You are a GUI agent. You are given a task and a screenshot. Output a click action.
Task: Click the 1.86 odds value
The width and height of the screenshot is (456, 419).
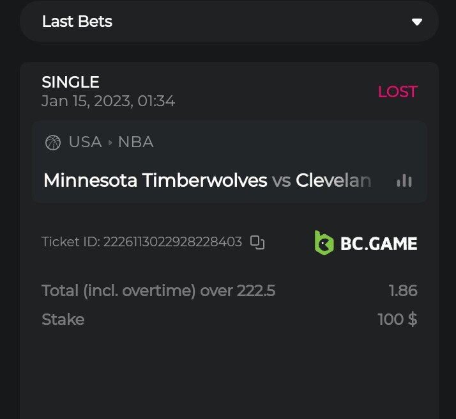(x=403, y=291)
